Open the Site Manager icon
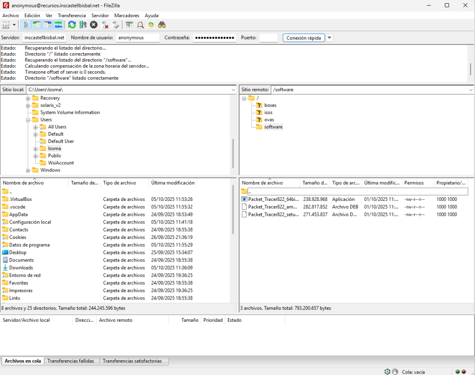475x375 pixels. (x=6, y=25)
